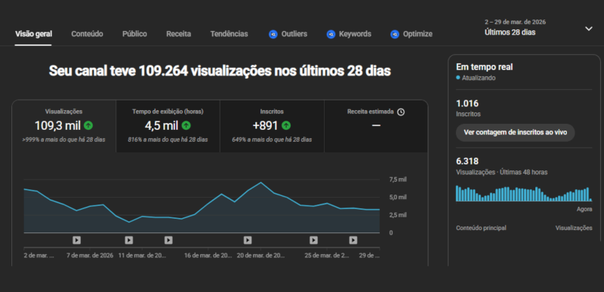Click the blue Keywords extension icon

331,34
